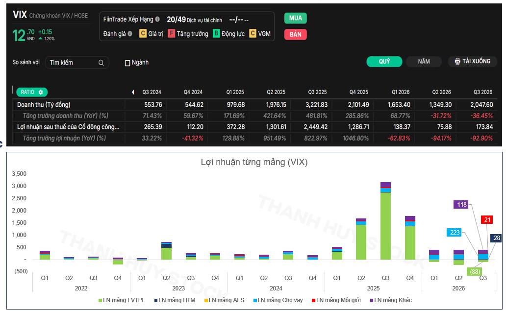Select the Doanh thu (Tỷ đồng) row
Screen dimensions: 506x311
255,105
